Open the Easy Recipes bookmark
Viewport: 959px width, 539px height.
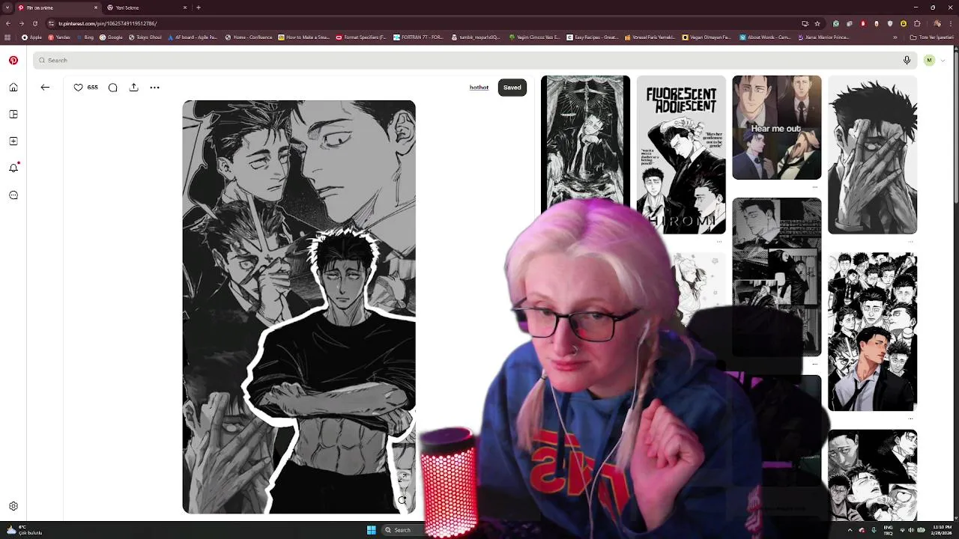[x=593, y=37]
